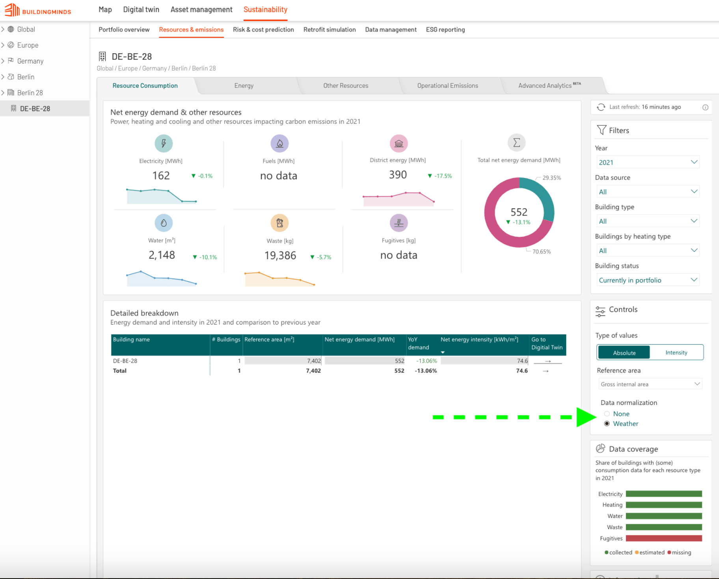Click the Data coverage pie icon
The image size is (719, 579).
pyautogui.click(x=600, y=449)
